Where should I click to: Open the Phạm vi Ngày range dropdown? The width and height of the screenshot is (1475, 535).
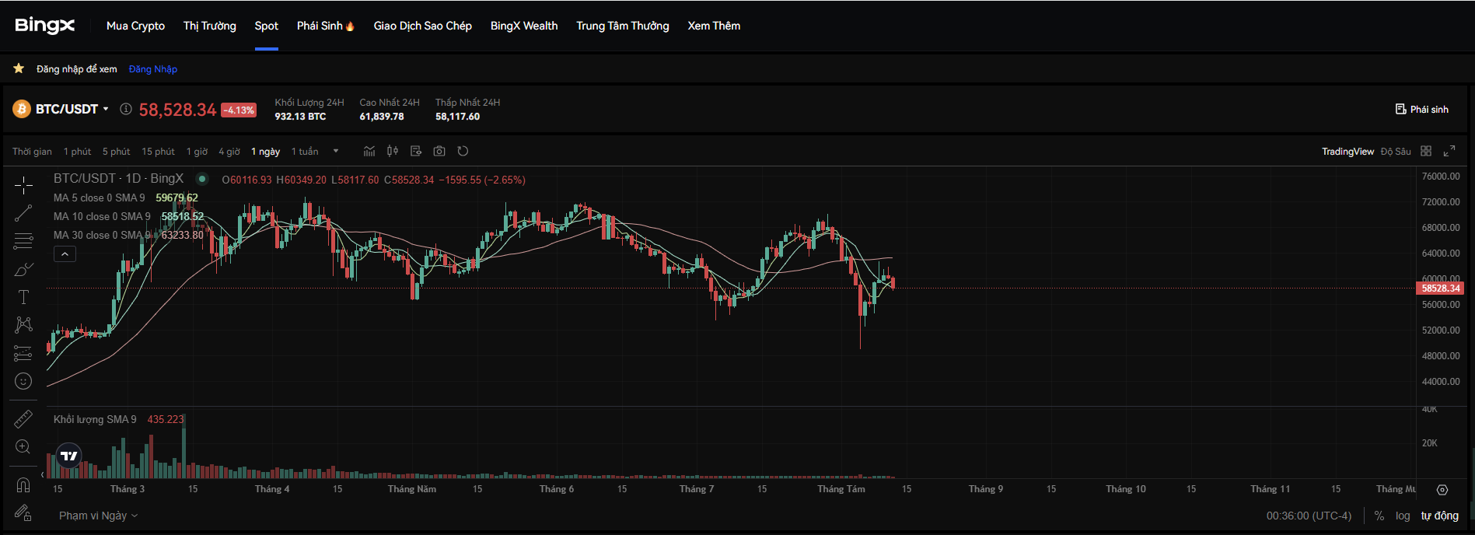99,516
